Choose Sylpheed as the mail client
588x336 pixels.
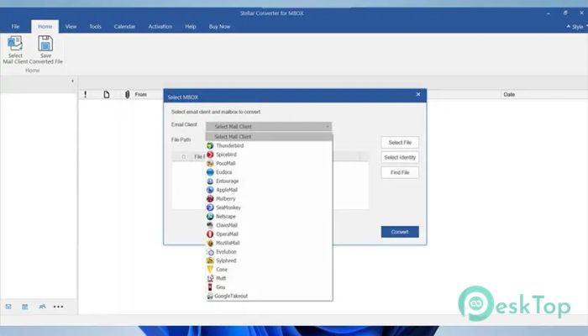pos(269,260)
